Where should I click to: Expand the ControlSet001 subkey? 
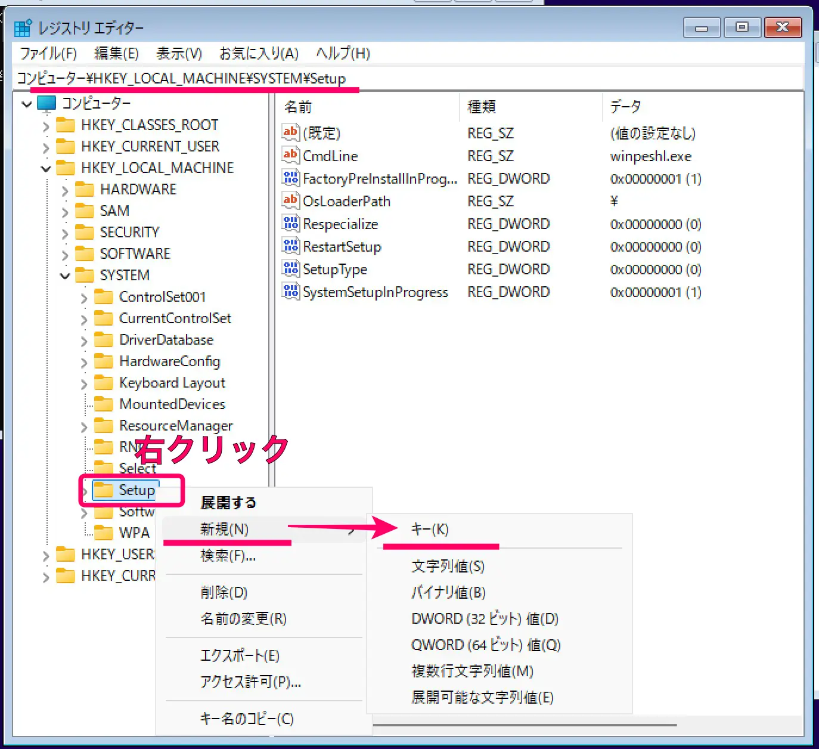coord(84,298)
